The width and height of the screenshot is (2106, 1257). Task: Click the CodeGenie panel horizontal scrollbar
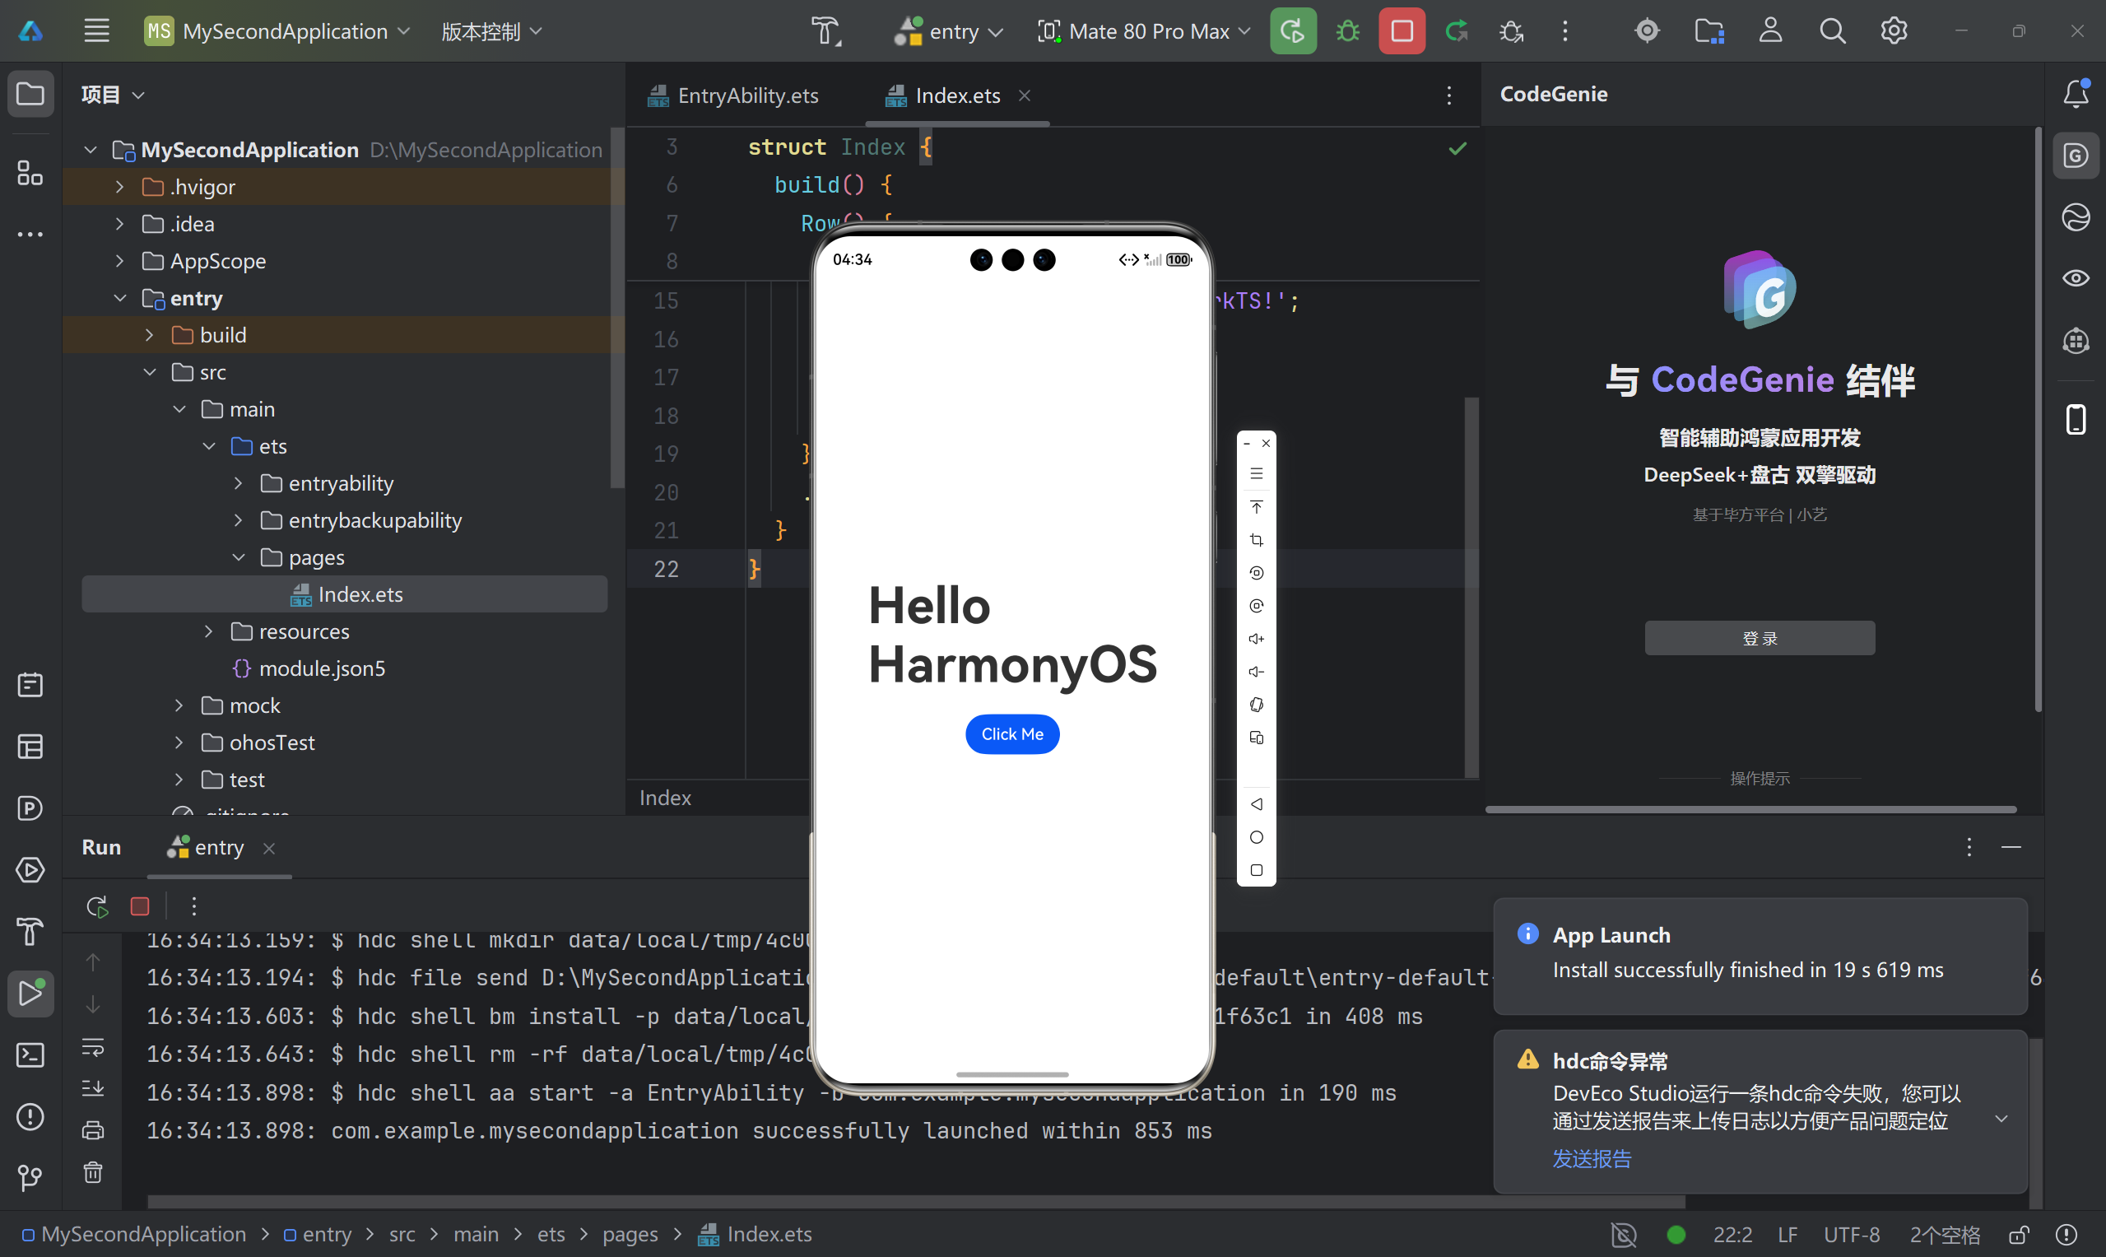(1750, 810)
